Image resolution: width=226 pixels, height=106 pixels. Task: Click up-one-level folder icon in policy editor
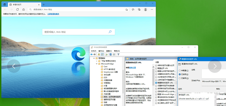pyautogui.click(x=99, y=54)
